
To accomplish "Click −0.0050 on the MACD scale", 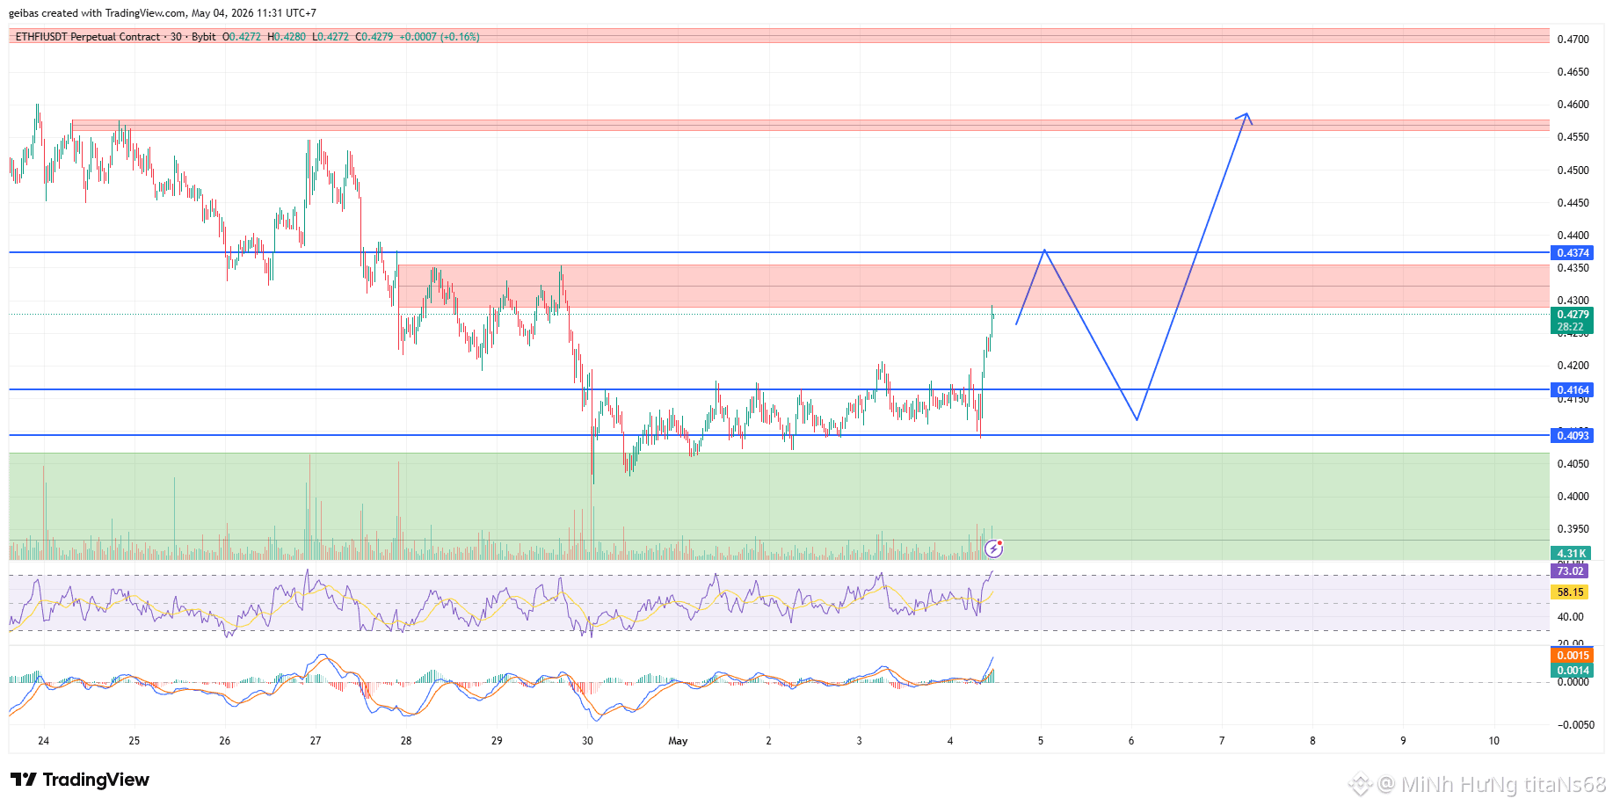I will pyautogui.click(x=1576, y=725).
